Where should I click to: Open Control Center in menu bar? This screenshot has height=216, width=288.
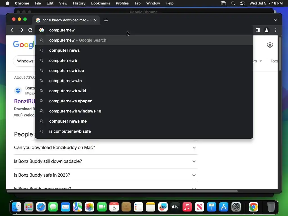click(x=242, y=3)
